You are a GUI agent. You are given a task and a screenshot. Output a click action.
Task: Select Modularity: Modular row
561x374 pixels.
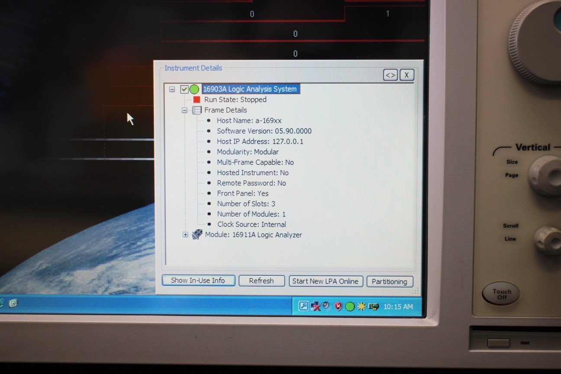(248, 152)
